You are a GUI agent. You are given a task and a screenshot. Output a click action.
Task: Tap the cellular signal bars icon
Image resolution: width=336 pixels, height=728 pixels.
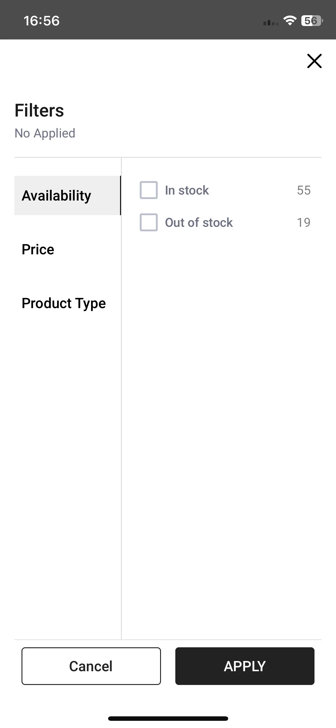271,22
